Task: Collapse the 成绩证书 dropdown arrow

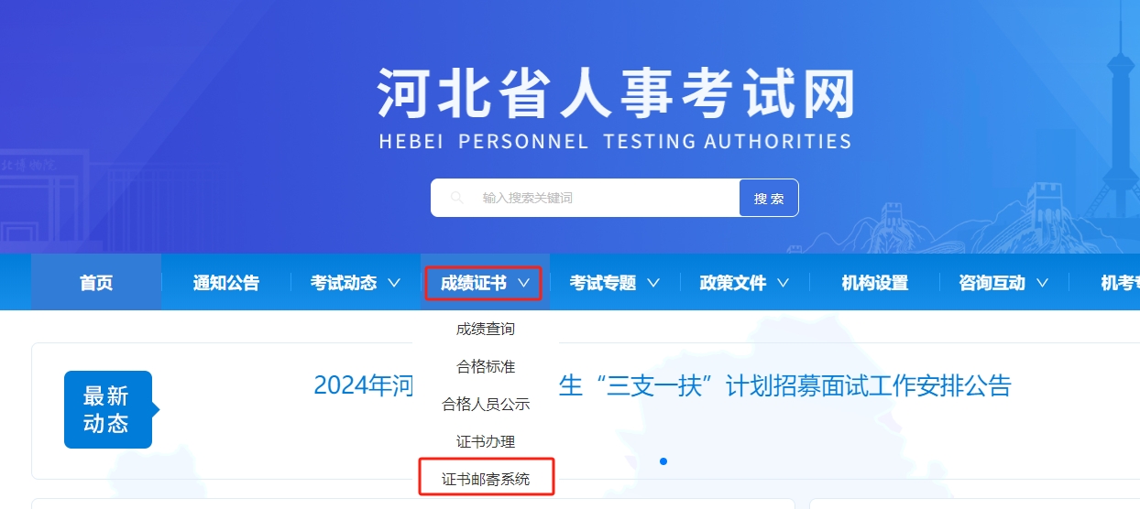Action: click(x=523, y=283)
